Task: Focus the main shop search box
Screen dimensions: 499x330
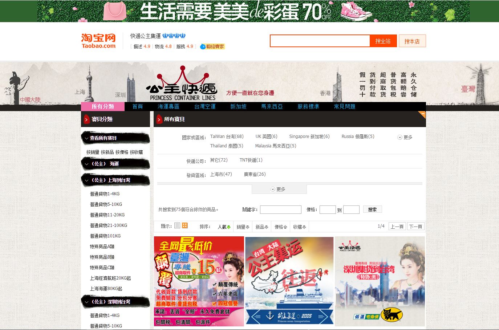Action: tap(320, 41)
